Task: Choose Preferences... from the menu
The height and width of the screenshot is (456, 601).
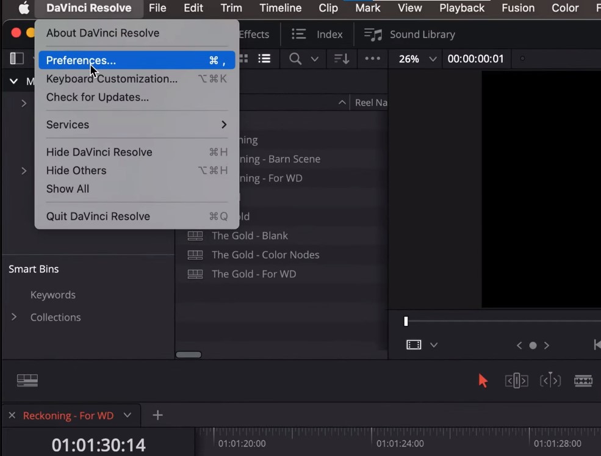Action: (x=81, y=60)
